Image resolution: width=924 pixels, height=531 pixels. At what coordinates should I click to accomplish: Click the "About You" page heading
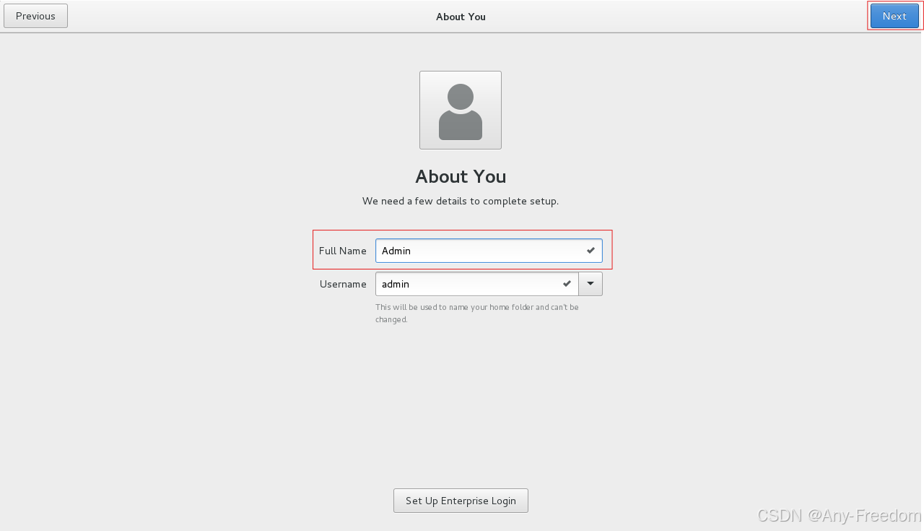[x=461, y=177]
